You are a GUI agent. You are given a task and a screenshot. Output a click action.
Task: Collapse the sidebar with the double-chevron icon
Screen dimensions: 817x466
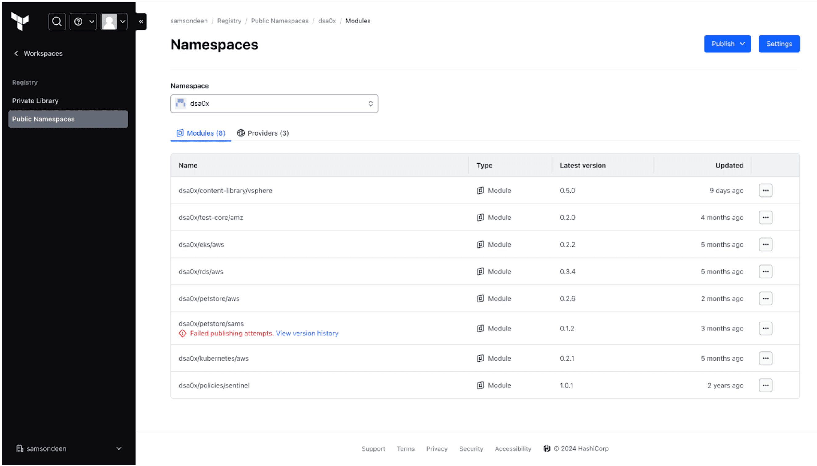coord(141,22)
